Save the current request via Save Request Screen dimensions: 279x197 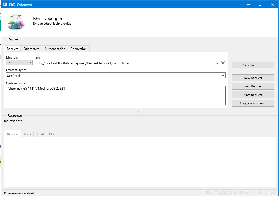tap(252, 95)
